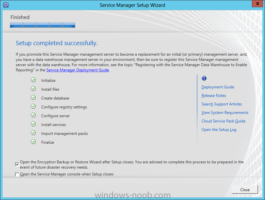Click the green checkmark next to Install files

coord(33,89)
